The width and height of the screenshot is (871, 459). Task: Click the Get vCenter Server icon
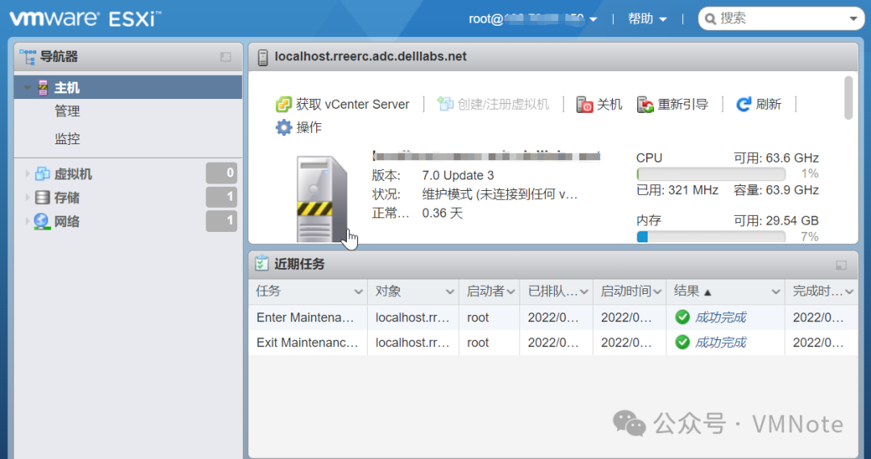(x=284, y=104)
